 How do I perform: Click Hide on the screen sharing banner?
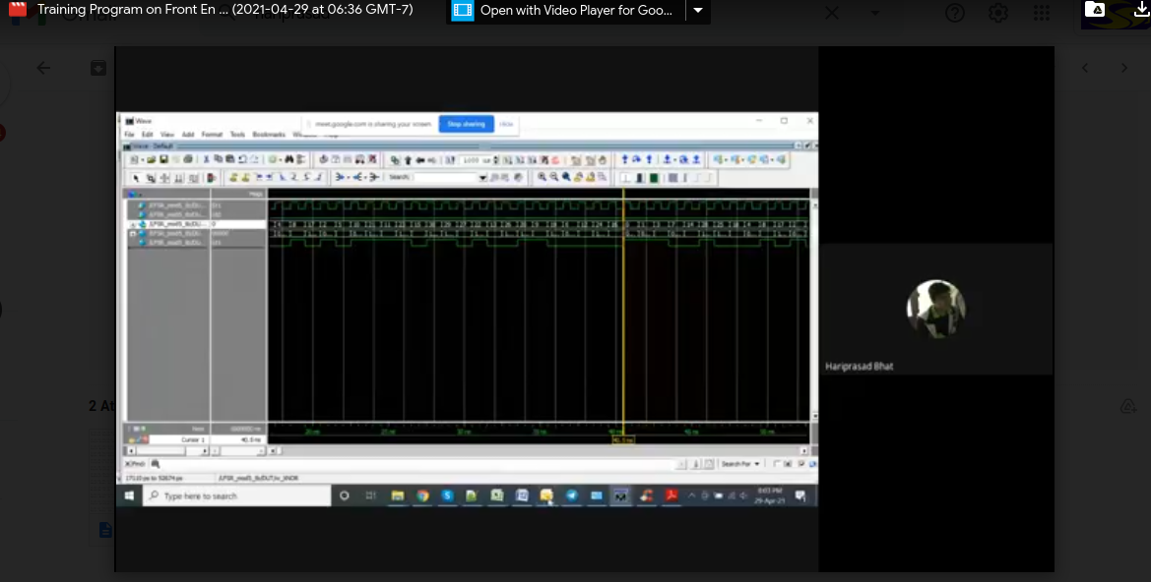pyautogui.click(x=506, y=125)
